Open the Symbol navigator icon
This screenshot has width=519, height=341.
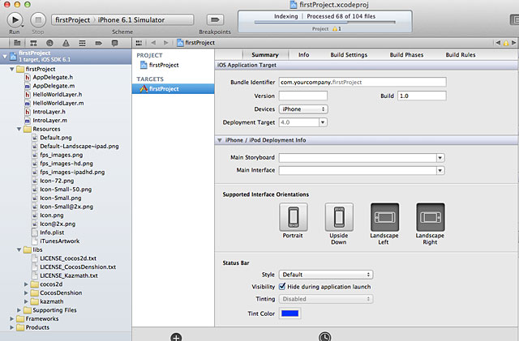[33, 43]
